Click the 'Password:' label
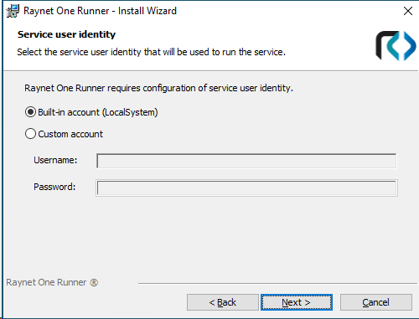The width and height of the screenshot is (419, 319). pyautogui.click(x=54, y=187)
